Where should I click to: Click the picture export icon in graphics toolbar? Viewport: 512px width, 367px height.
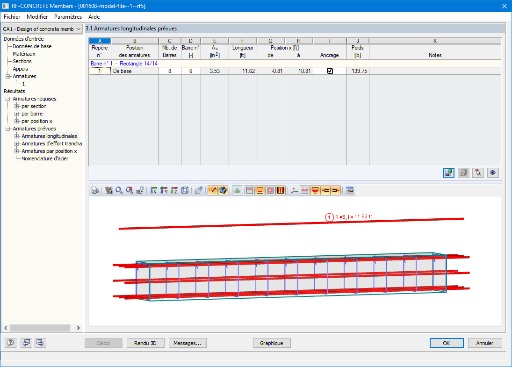[350, 190]
